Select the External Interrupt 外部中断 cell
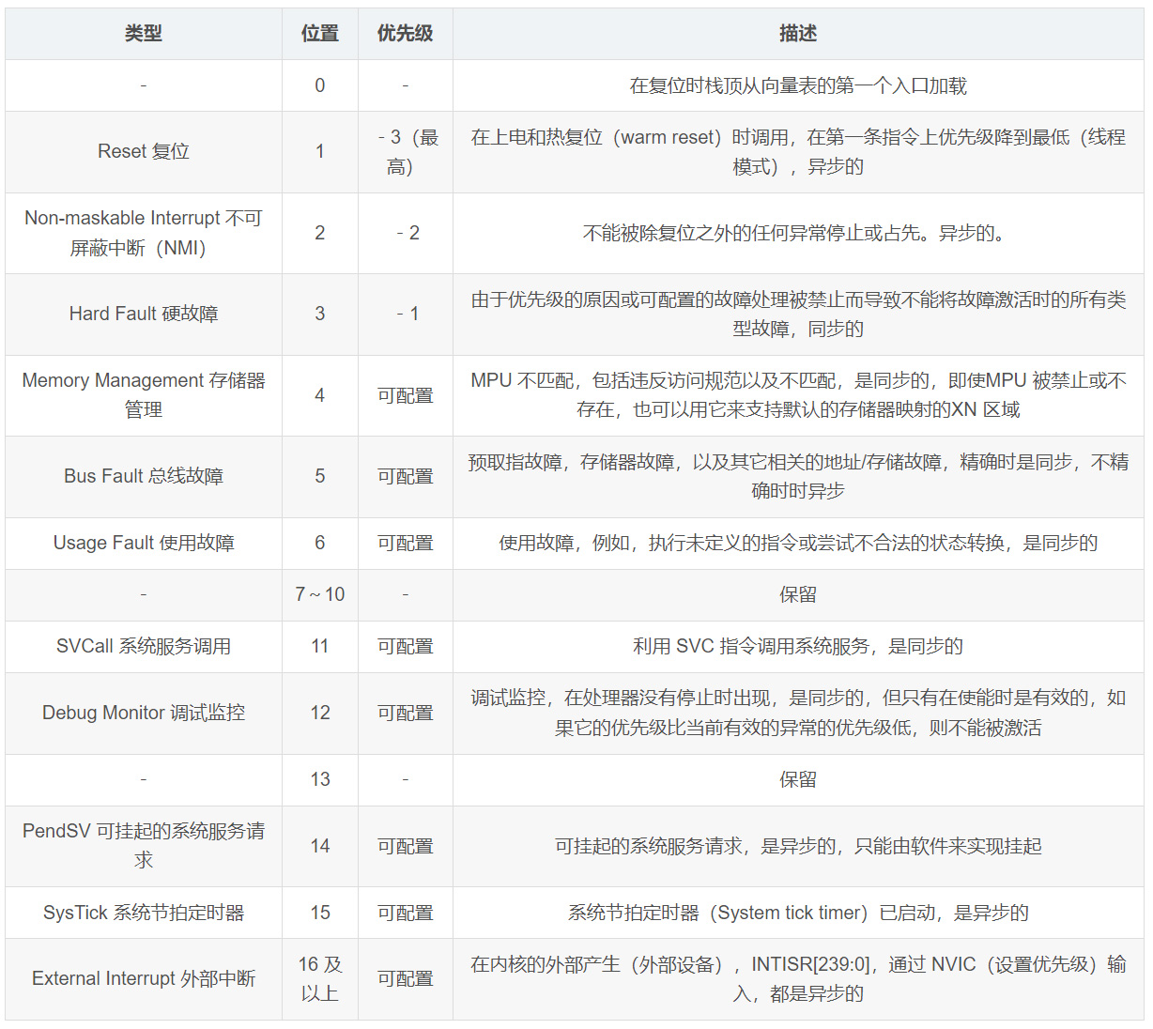Viewport: 1153px width, 1029px height. pos(144,979)
